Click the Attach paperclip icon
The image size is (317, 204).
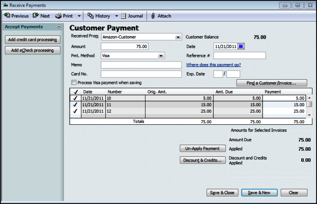153,16
